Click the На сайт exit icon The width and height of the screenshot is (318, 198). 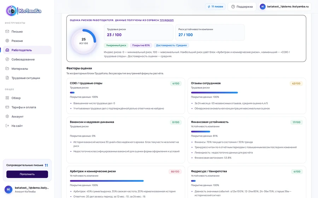coord(7,125)
